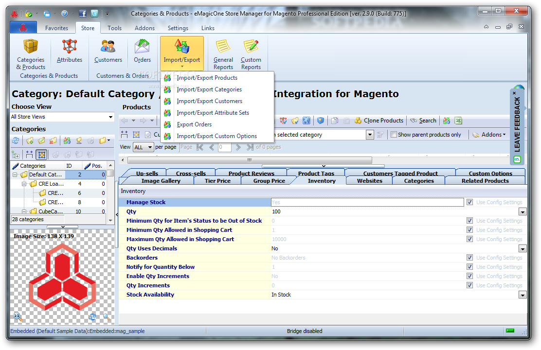The width and height of the screenshot is (541, 350).
Task: Open the Qty Uses Decimals dropdown arrow
Action: click(523, 248)
